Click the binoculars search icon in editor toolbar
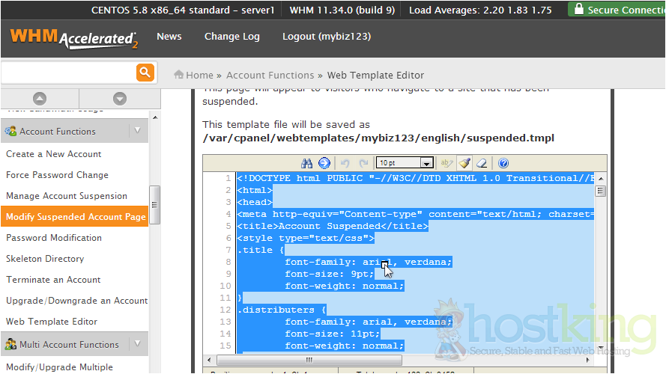The width and height of the screenshot is (666, 374). point(306,163)
